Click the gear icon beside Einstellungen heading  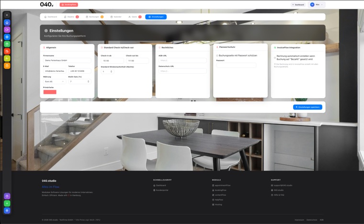[46, 31]
